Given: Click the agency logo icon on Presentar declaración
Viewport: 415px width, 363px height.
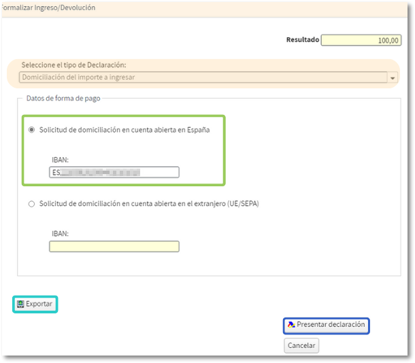Looking at the screenshot, I should (291, 325).
